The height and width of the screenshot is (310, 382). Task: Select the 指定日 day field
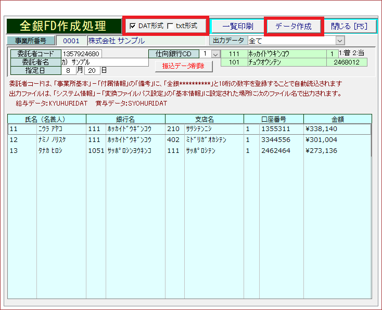coord(92,70)
